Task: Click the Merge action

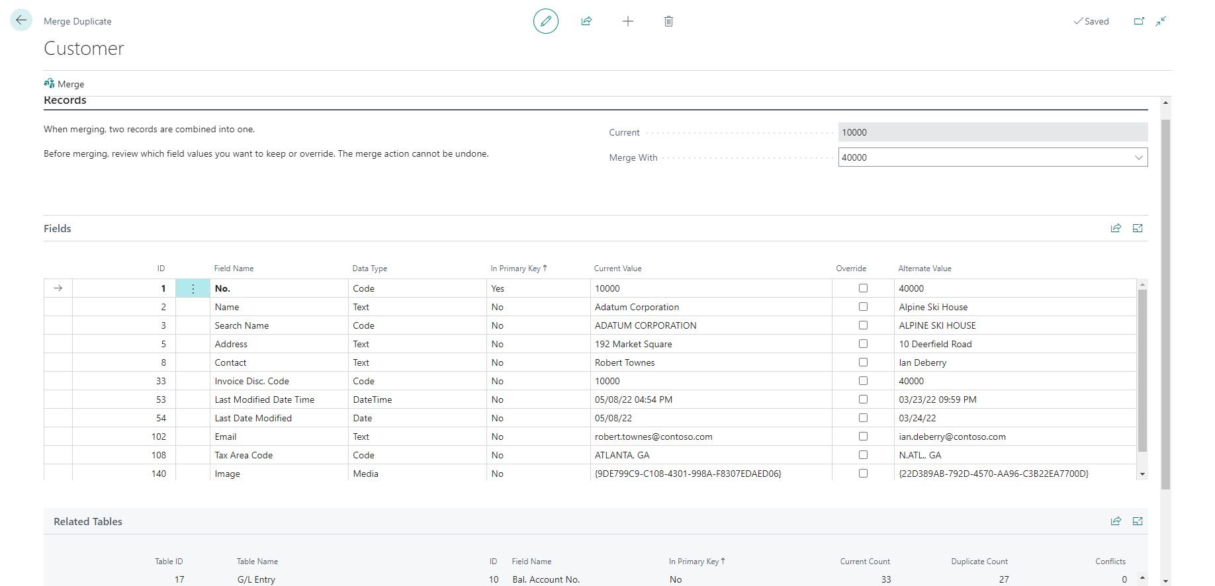Action: 64,84
